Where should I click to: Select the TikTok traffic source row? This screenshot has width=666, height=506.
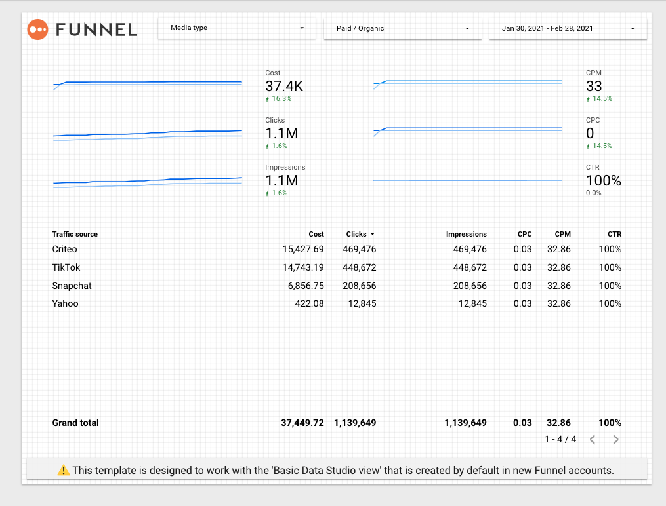point(337,267)
